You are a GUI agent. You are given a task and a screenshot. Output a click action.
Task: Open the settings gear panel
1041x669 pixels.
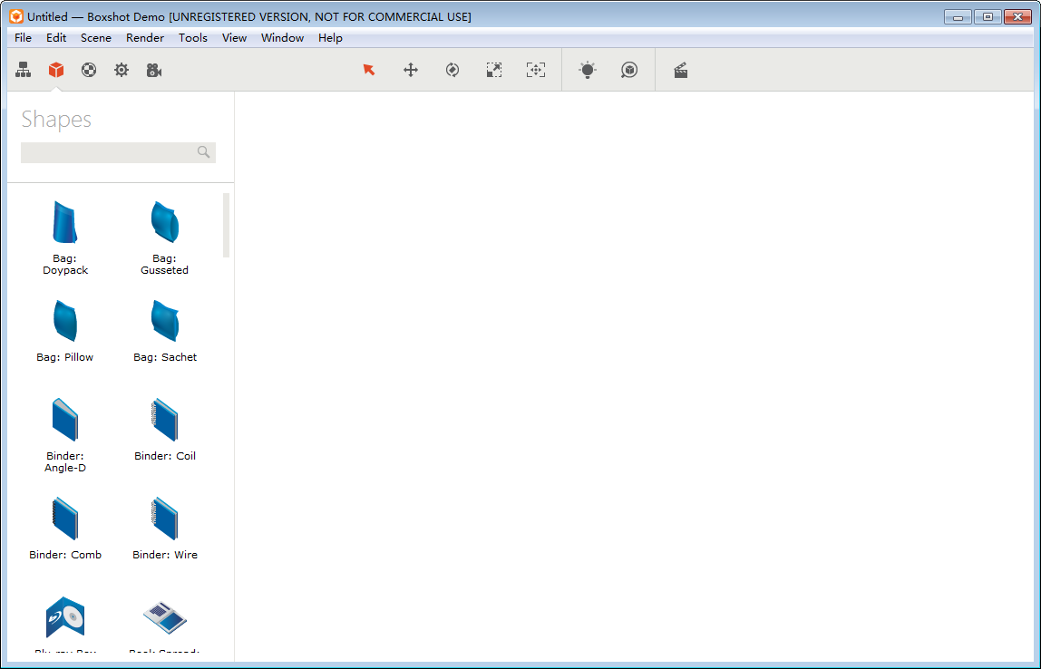pos(122,70)
